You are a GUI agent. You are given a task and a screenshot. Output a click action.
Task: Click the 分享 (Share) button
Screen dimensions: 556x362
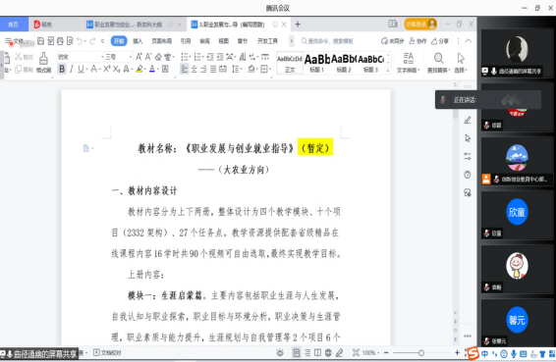pos(440,41)
